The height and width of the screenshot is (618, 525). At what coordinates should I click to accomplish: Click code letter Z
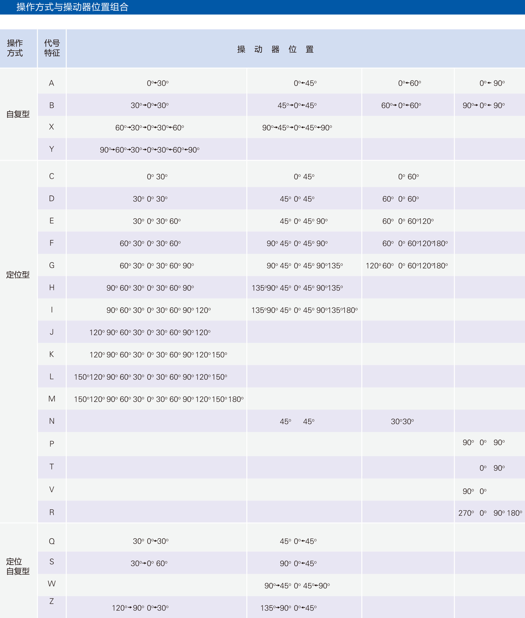[x=52, y=601]
